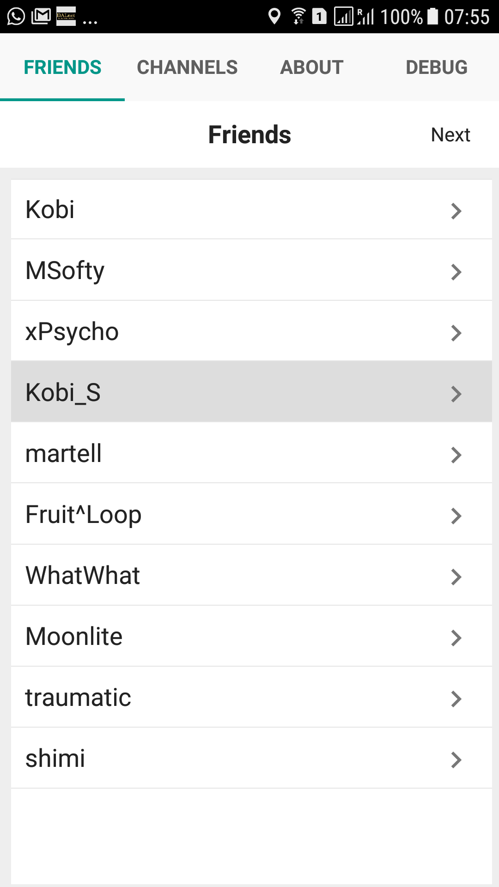The width and height of the screenshot is (499, 887).
Task: Tap the battery status icon
Action: pos(432,17)
